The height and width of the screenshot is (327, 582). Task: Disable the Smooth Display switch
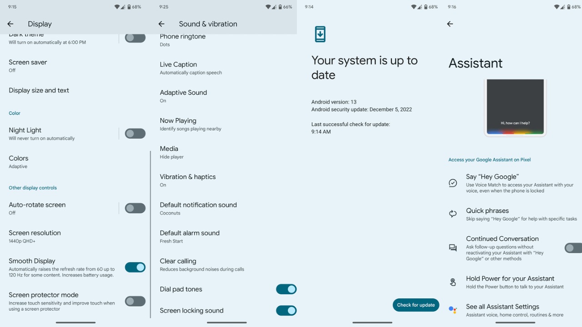135,267
